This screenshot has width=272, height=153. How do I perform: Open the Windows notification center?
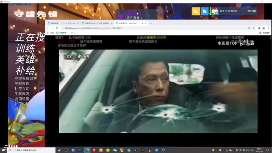(x=267, y=150)
